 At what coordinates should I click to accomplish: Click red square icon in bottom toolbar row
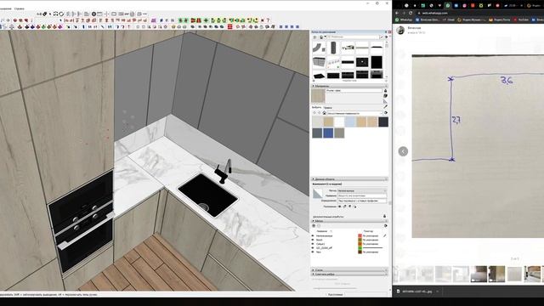[229, 26]
